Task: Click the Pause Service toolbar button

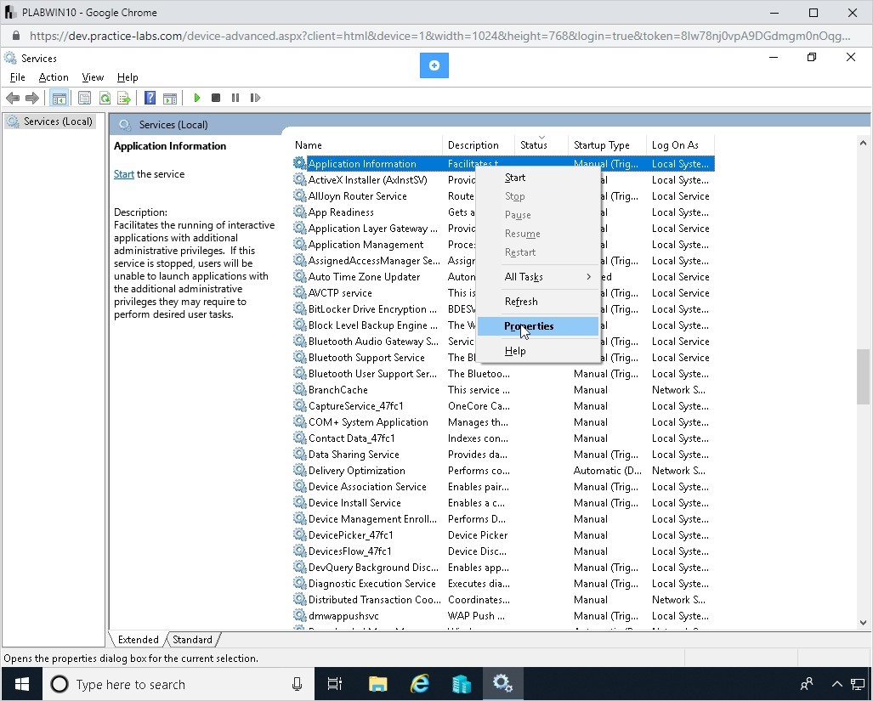Action: click(x=235, y=98)
